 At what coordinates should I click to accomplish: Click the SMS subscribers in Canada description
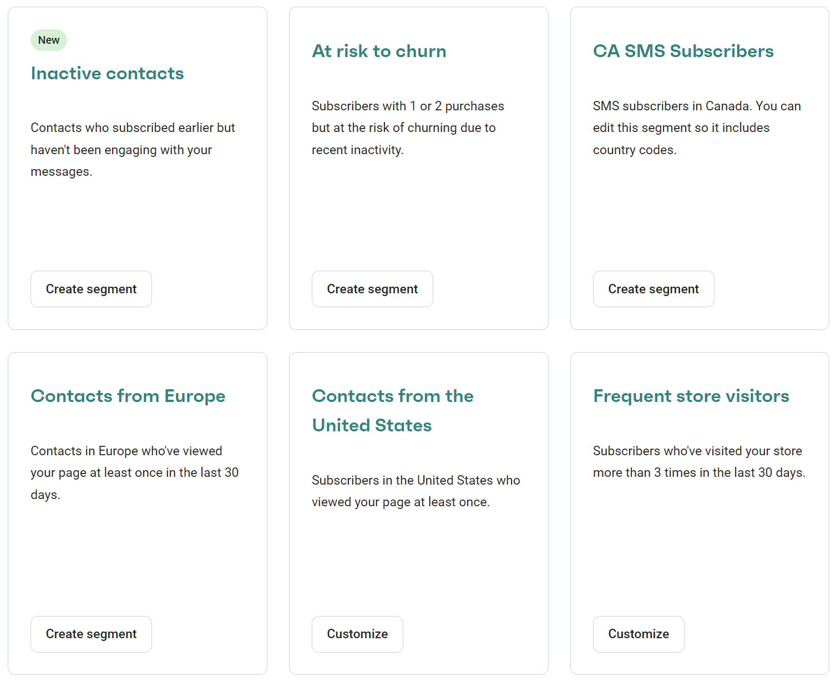point(697,128)
